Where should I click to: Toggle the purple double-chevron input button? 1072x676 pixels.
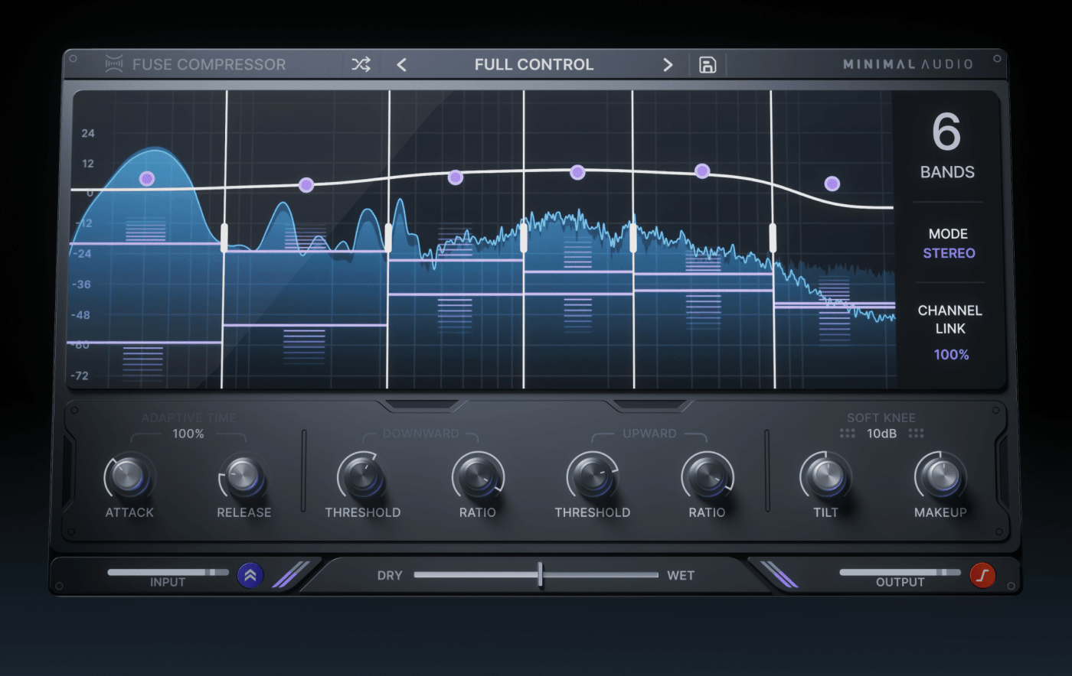pyautogui.click(x=250, y=575)
